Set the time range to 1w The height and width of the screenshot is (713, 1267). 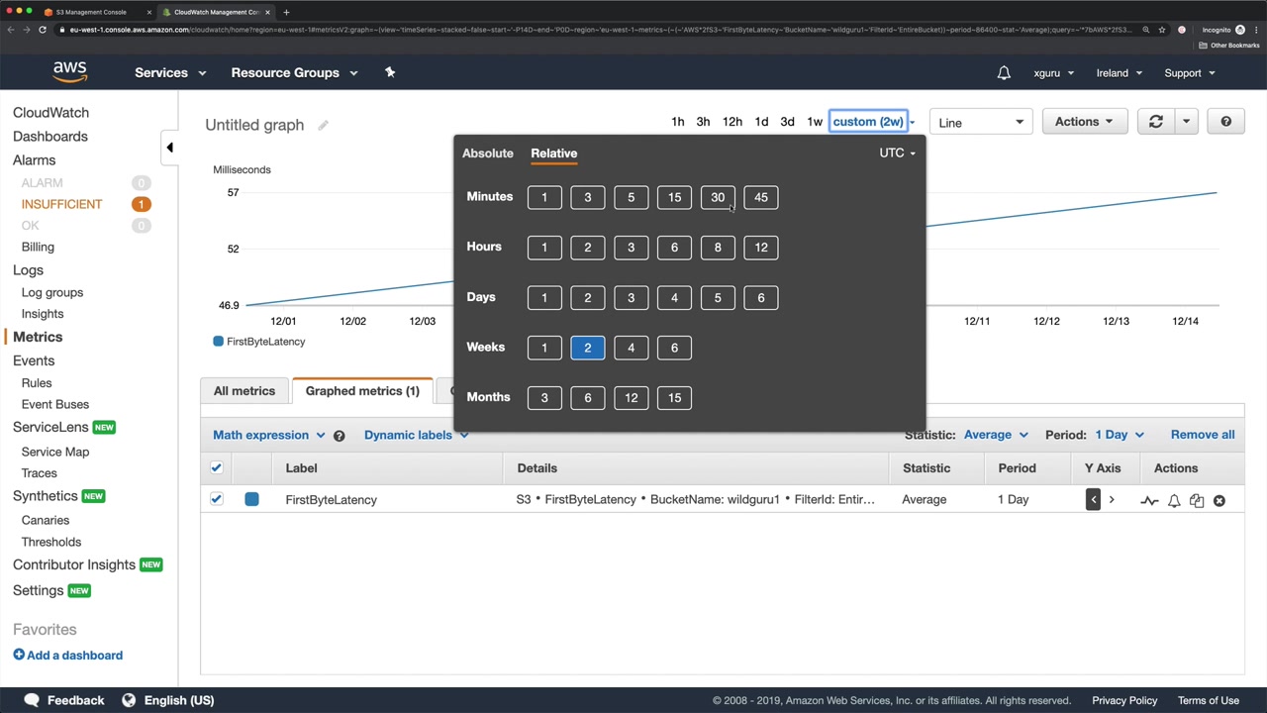click(815, 122)
